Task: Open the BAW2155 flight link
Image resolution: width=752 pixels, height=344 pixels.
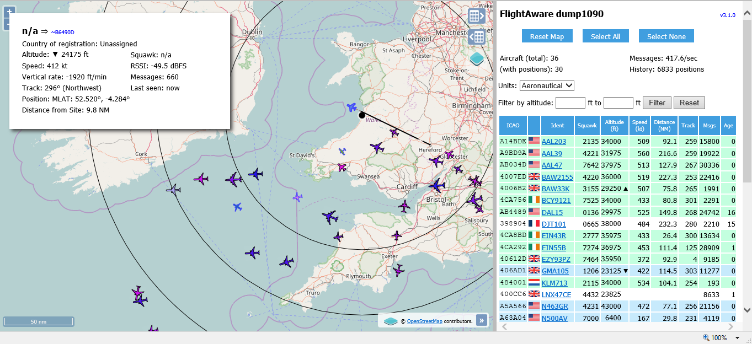Action: (557, 177)
